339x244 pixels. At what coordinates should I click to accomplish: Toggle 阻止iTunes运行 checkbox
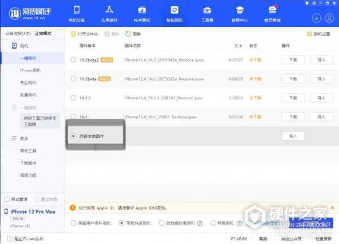[x=10, y=239]
